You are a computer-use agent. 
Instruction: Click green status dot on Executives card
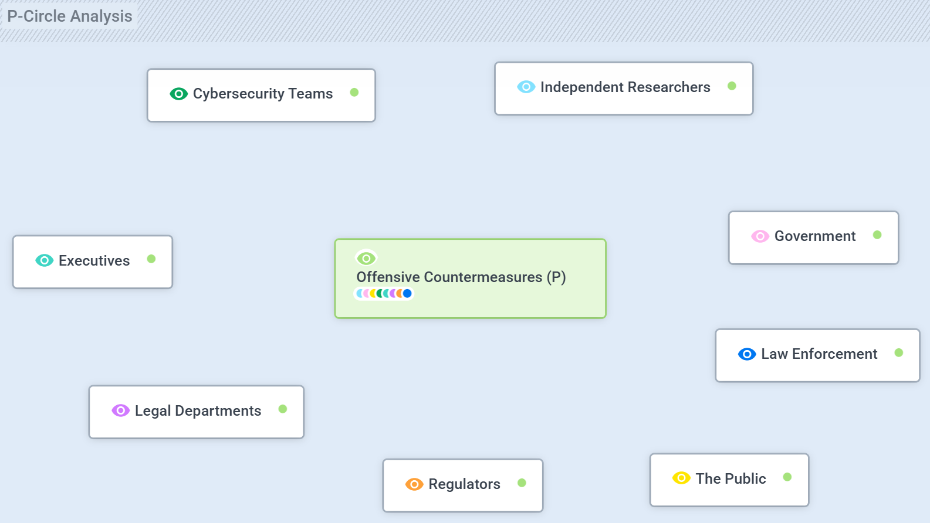[151, 259]
